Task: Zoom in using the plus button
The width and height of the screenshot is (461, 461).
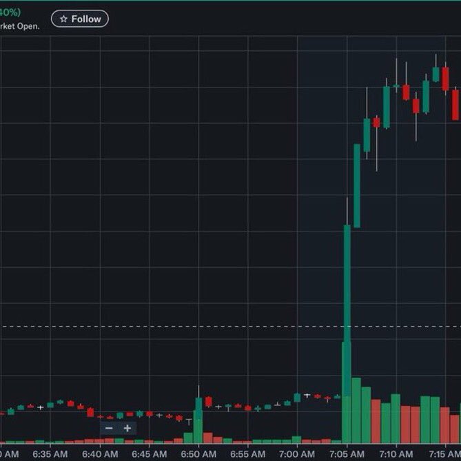Action: tap(127, 428)
